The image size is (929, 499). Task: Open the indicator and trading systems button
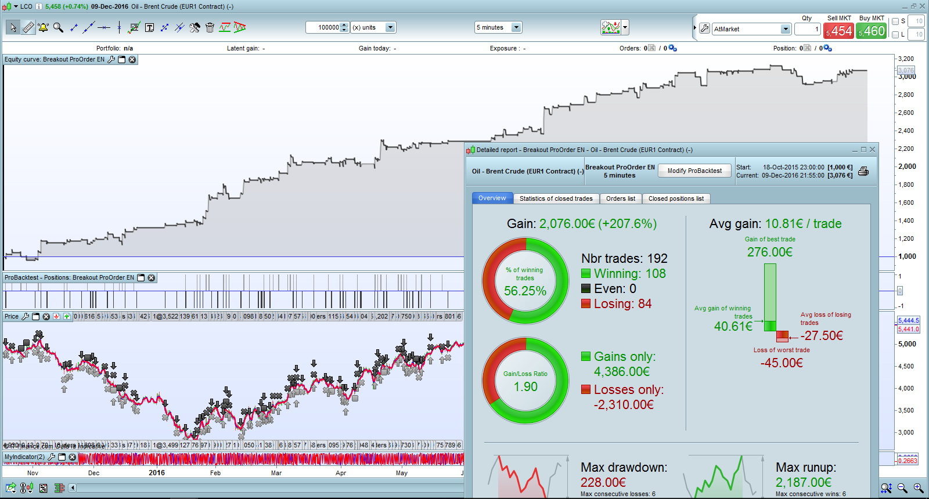point(611,27)
